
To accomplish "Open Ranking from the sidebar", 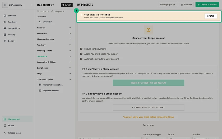I will pos(17,35).
